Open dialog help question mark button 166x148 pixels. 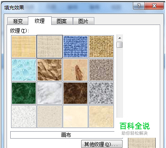[x=139, y=6]
